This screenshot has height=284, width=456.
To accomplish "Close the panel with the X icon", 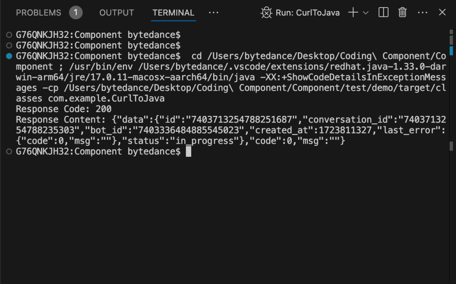I will click(442, 13).
